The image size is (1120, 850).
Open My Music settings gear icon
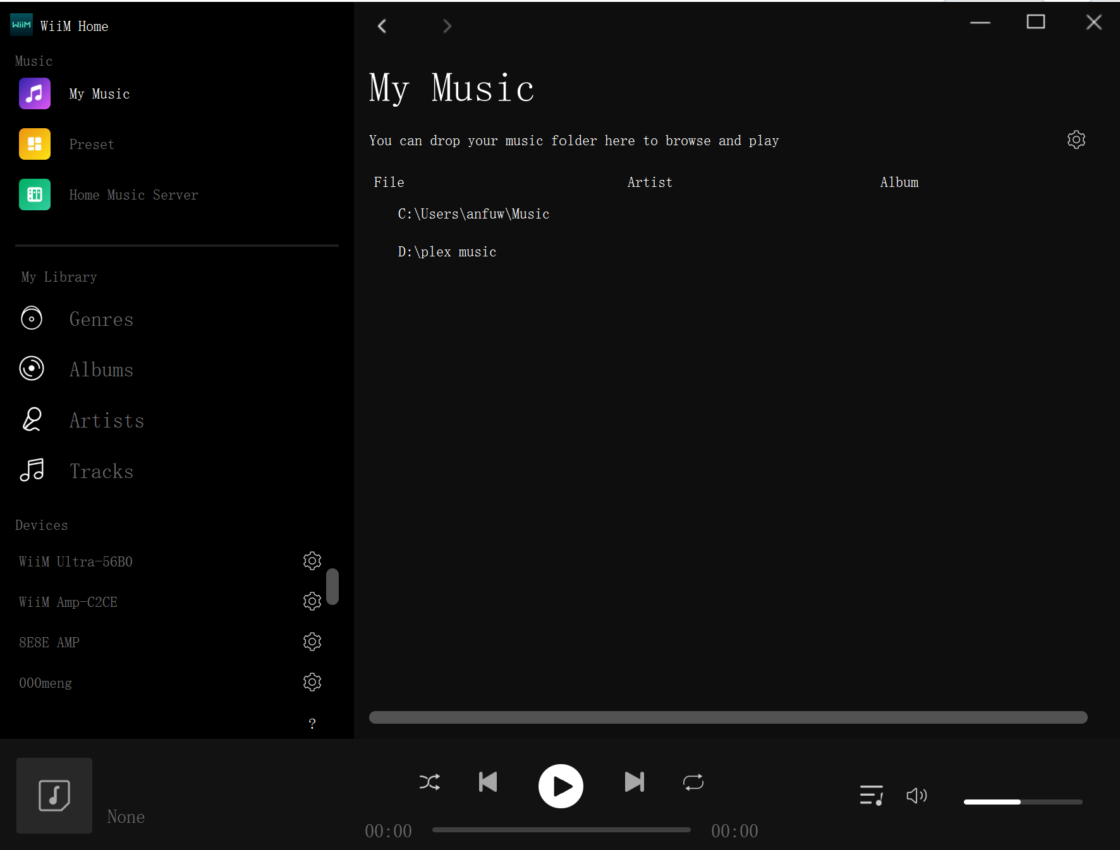point(1076,140)
